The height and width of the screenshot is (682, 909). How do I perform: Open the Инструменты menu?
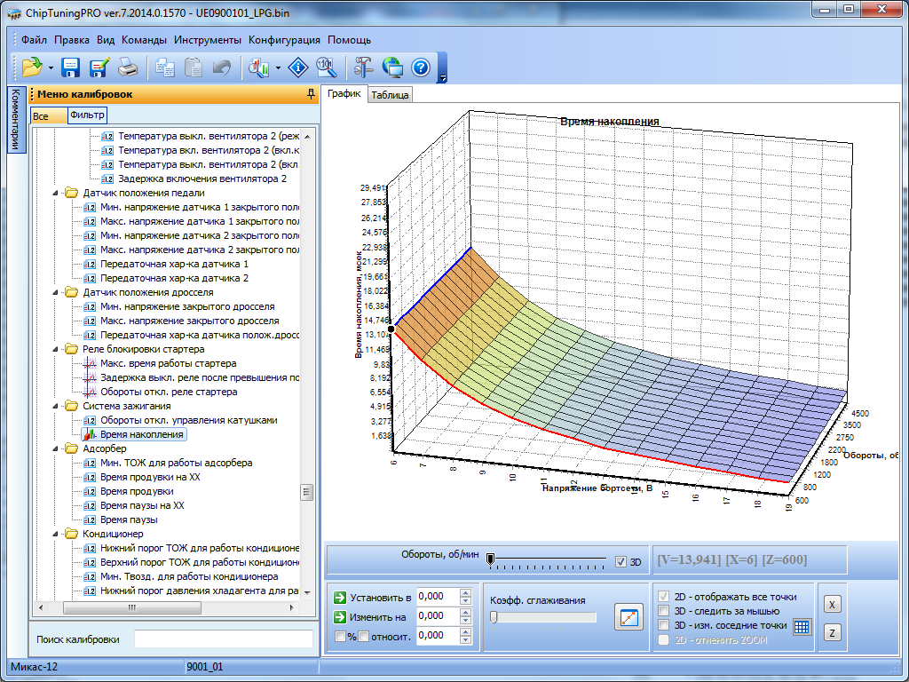pyautogui.click(x=208, y=40)
